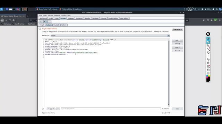Click the Auto § button
222x124 pixels.
(177, 48)
